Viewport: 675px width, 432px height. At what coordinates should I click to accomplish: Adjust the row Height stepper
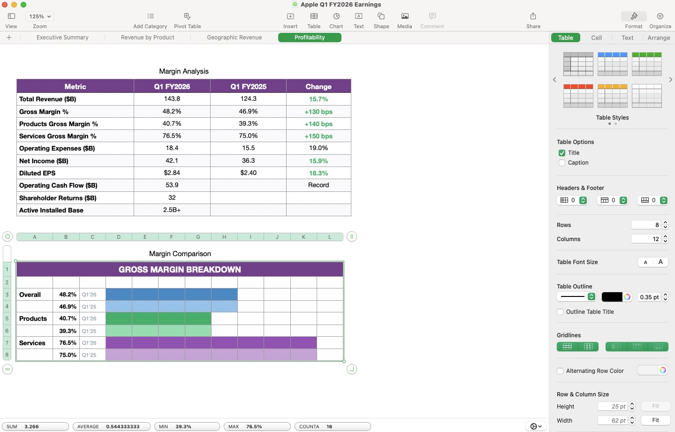[632, 407]
